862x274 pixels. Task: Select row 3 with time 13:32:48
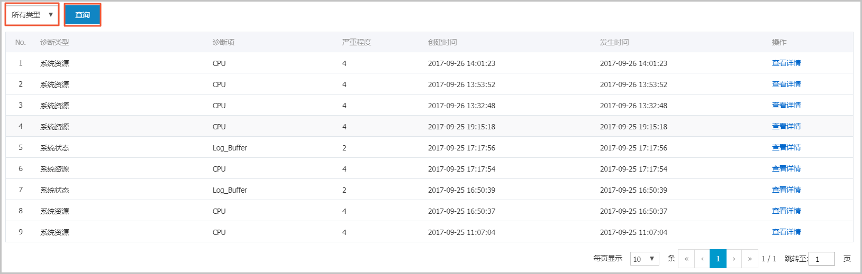click(x=429, y=105)
